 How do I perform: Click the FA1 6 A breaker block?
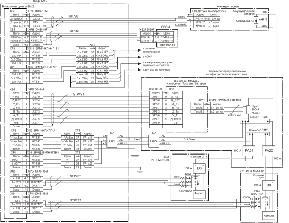tap(112, 141)
